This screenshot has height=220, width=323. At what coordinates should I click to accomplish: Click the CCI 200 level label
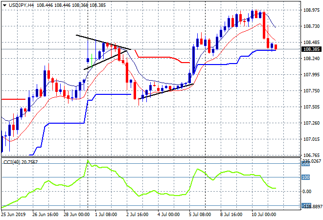point(306,164)
